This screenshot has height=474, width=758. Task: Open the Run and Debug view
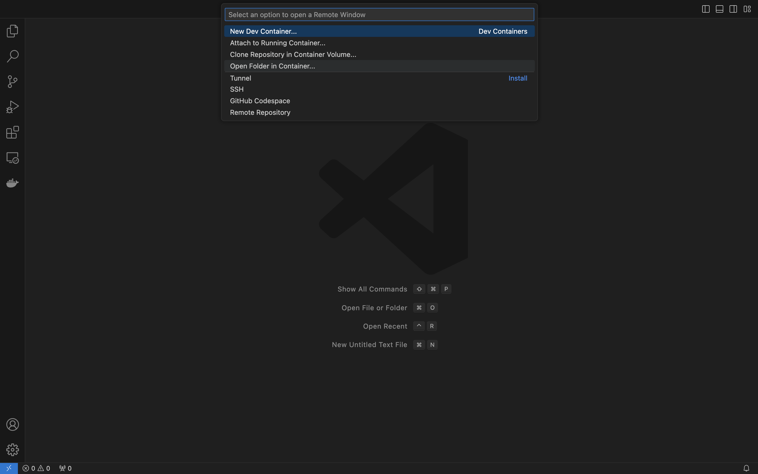click(13, 107)
